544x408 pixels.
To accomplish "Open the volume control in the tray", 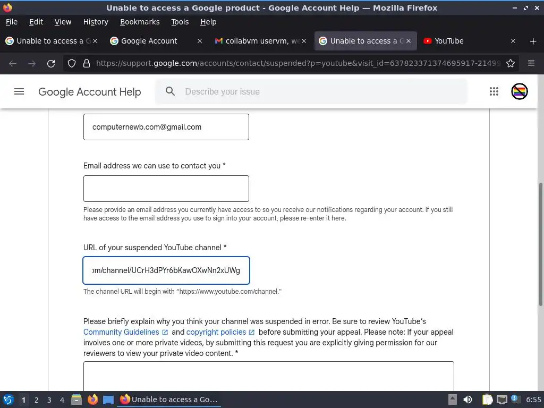I will click(x=467, y=399).
